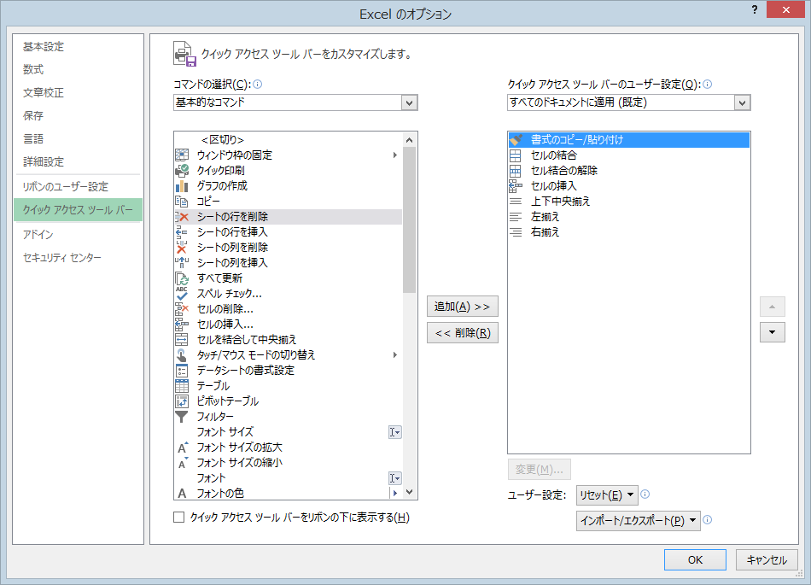Click the セルの削除 icon
Image resolution: width=811 pixels, height=585 pixels.
click(182, 309)
